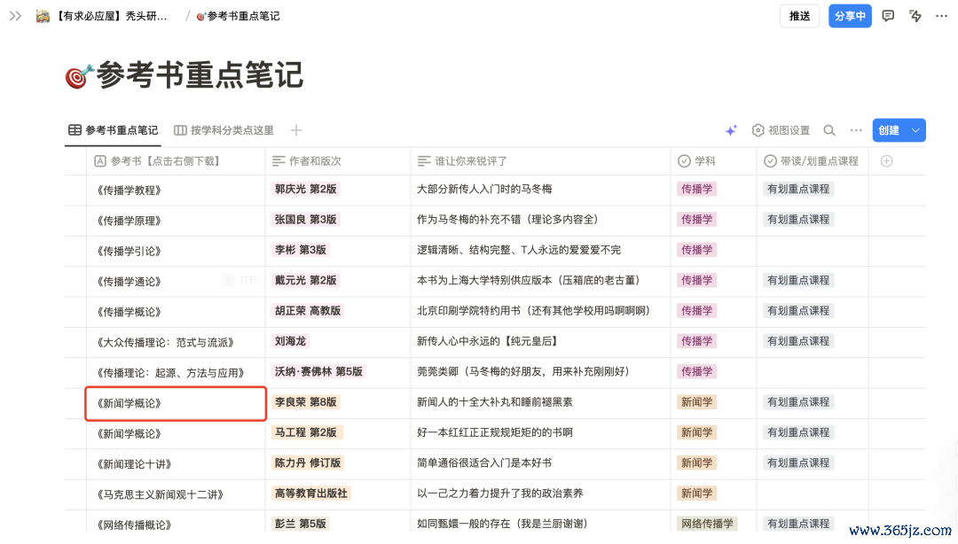This screenshot has width=958, height=544.
Task: Open table toolbar ellipsis menu
Action: coord(856,130)
